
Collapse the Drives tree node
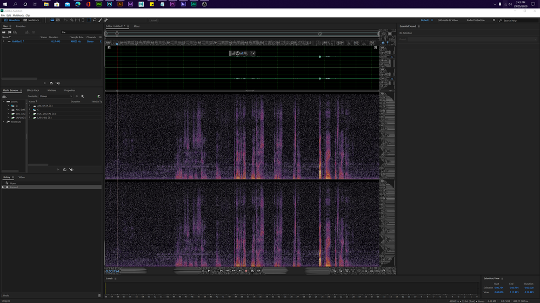pyautogui.click(x=4, y=102)
